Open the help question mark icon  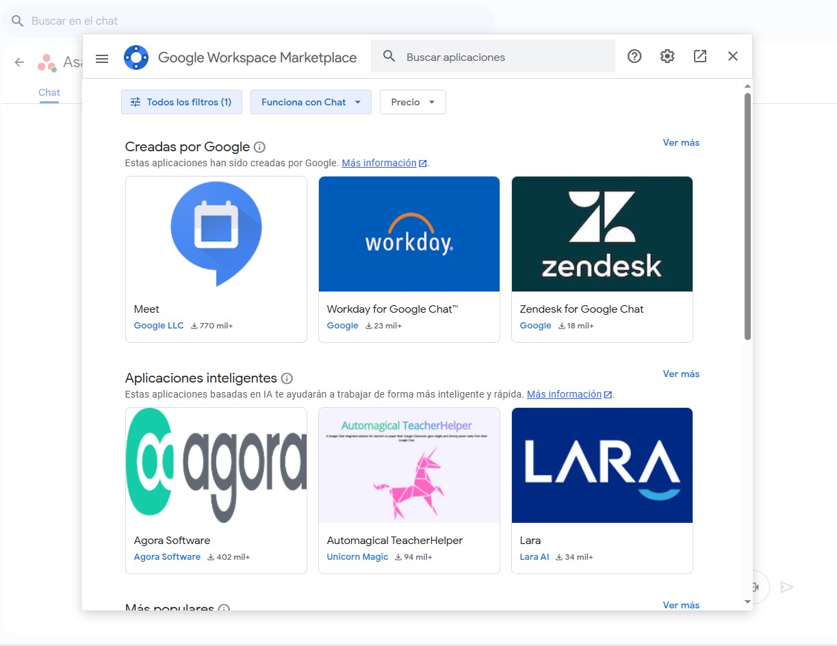tap(634, 56)
